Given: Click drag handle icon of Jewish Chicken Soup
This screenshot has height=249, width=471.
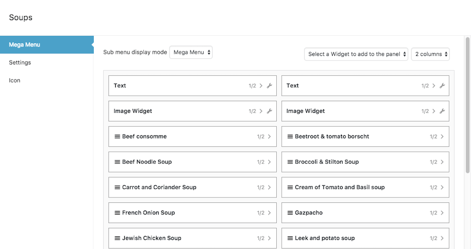Looking at the screenshot, I should (118, 238).
